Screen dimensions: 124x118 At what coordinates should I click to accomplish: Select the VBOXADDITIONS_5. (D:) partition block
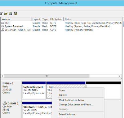(37, 110)
